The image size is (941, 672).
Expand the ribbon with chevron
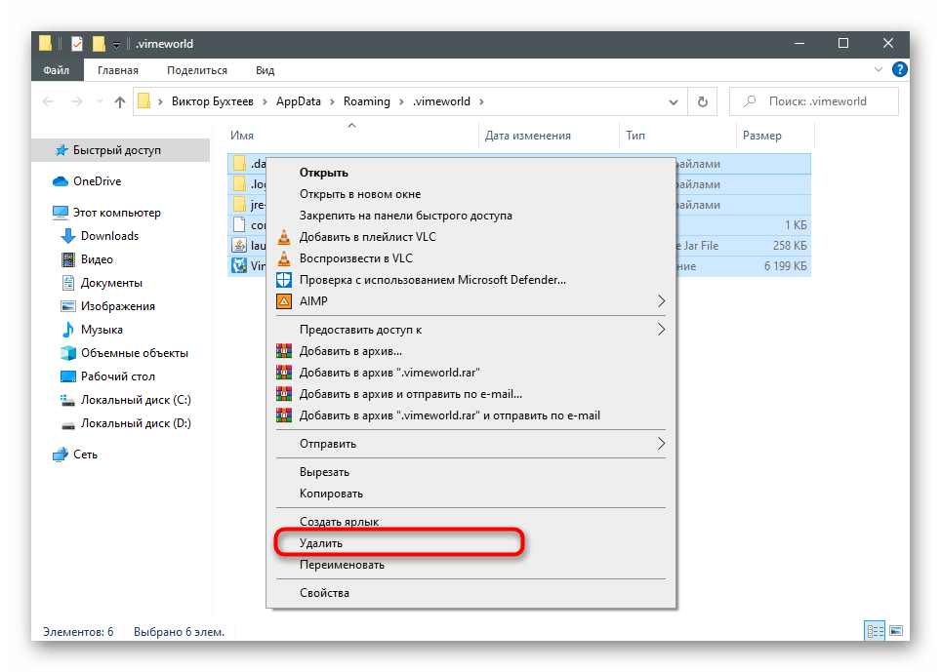878,69
